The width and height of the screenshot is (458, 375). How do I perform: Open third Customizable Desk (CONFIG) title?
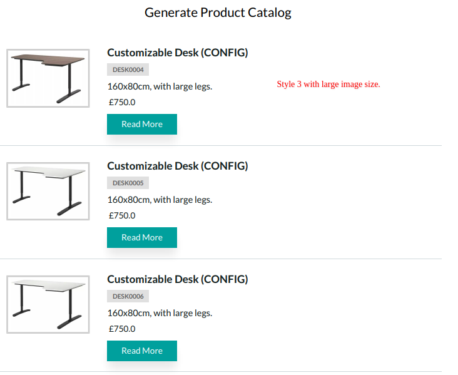(x=178, y=279)
